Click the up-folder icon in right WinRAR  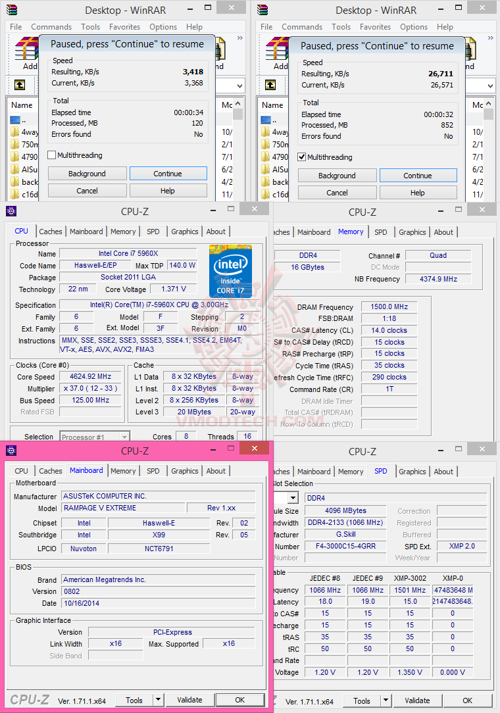pyautogui.click(x=270, y=85)
